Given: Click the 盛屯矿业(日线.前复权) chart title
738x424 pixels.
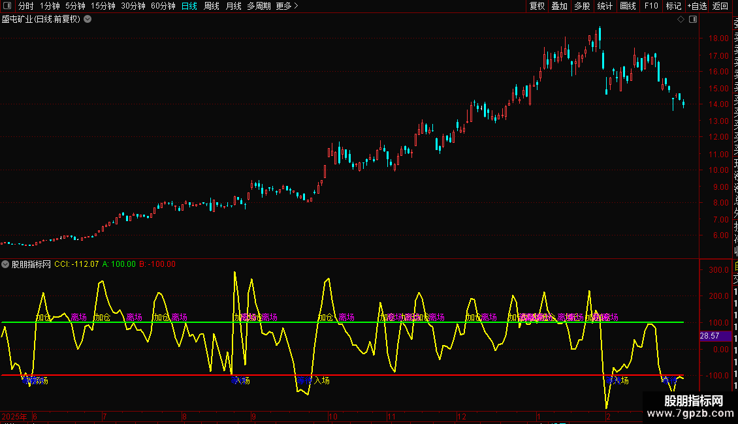Looking at the screenshot, I should 41,20.
